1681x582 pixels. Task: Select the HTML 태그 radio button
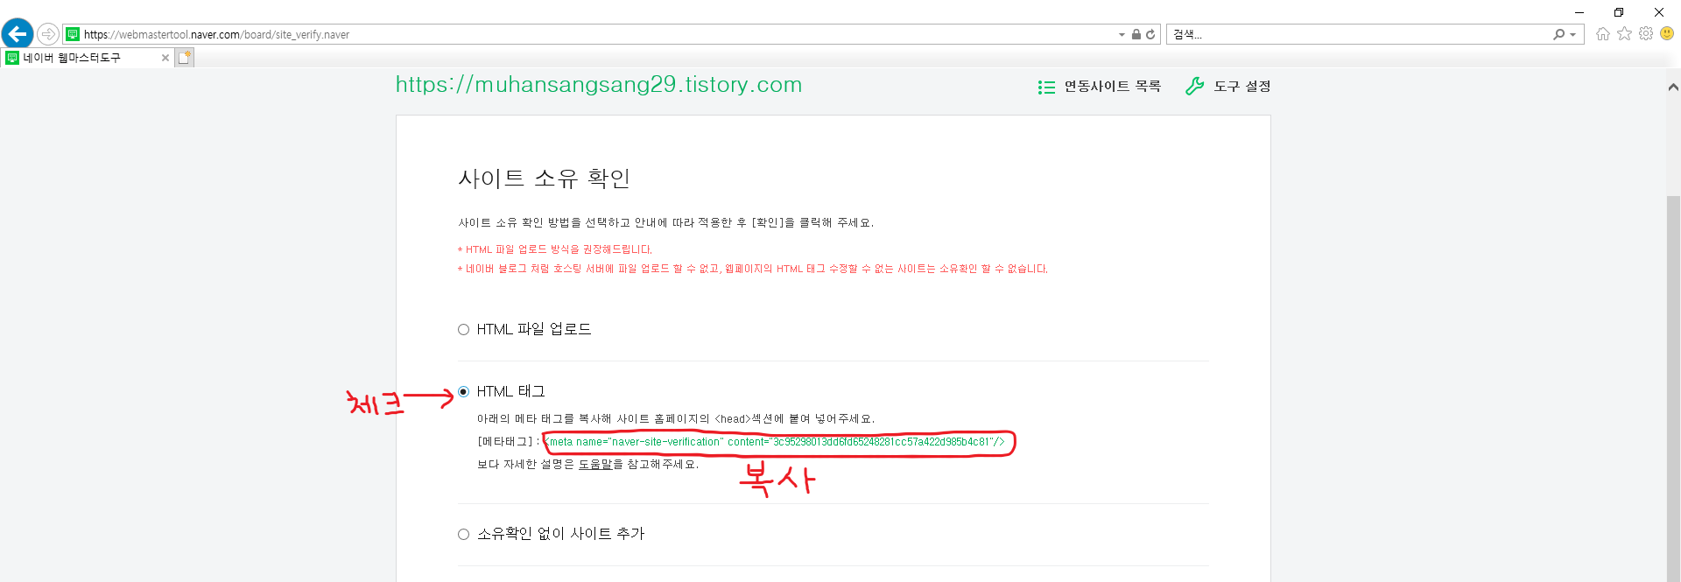tap(463, 392)
